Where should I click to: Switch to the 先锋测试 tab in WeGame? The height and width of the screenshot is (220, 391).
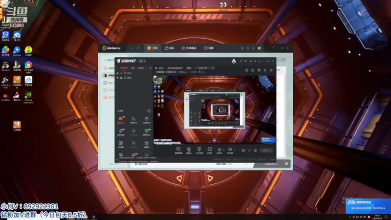coord(189,48)
